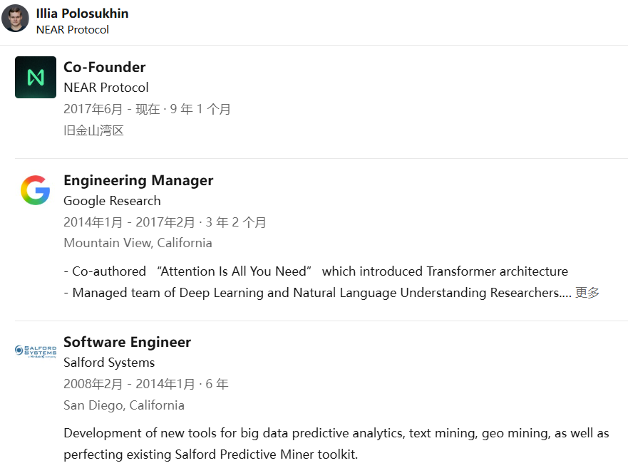This screenshot has height=468, width=628.
Task: Open the Google logo icon
Action: [x=36, y=190]
